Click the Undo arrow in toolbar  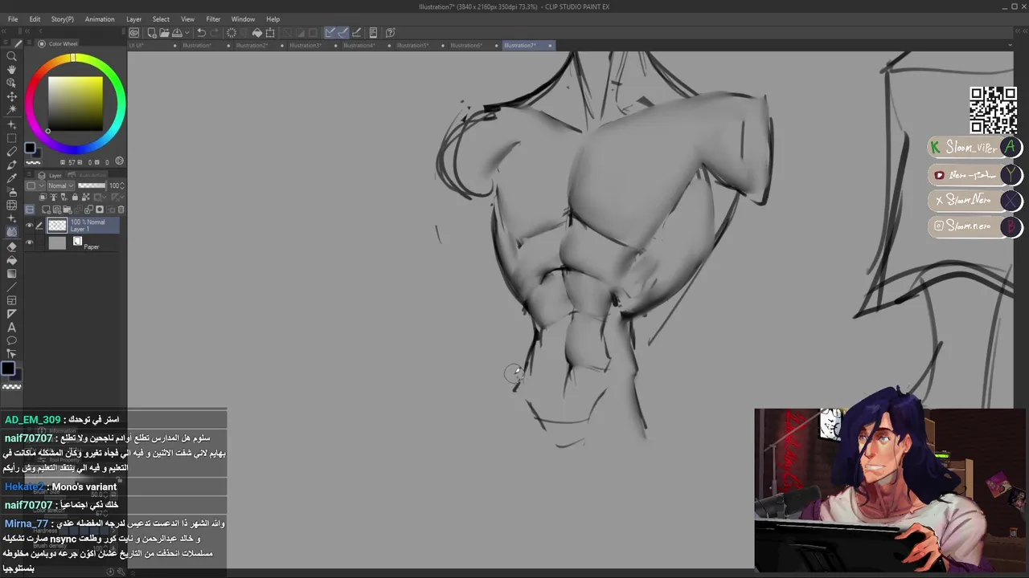[201, 33]
